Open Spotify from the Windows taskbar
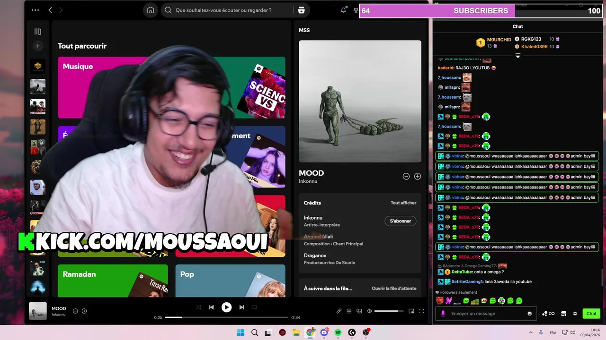 [x=338, y=332]
